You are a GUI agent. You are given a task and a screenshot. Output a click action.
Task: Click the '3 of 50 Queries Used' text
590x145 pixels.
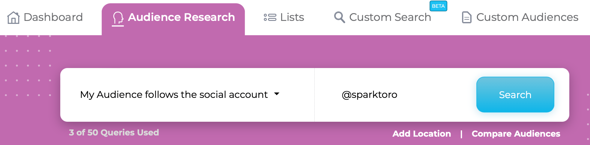click(x=114, y=132)
